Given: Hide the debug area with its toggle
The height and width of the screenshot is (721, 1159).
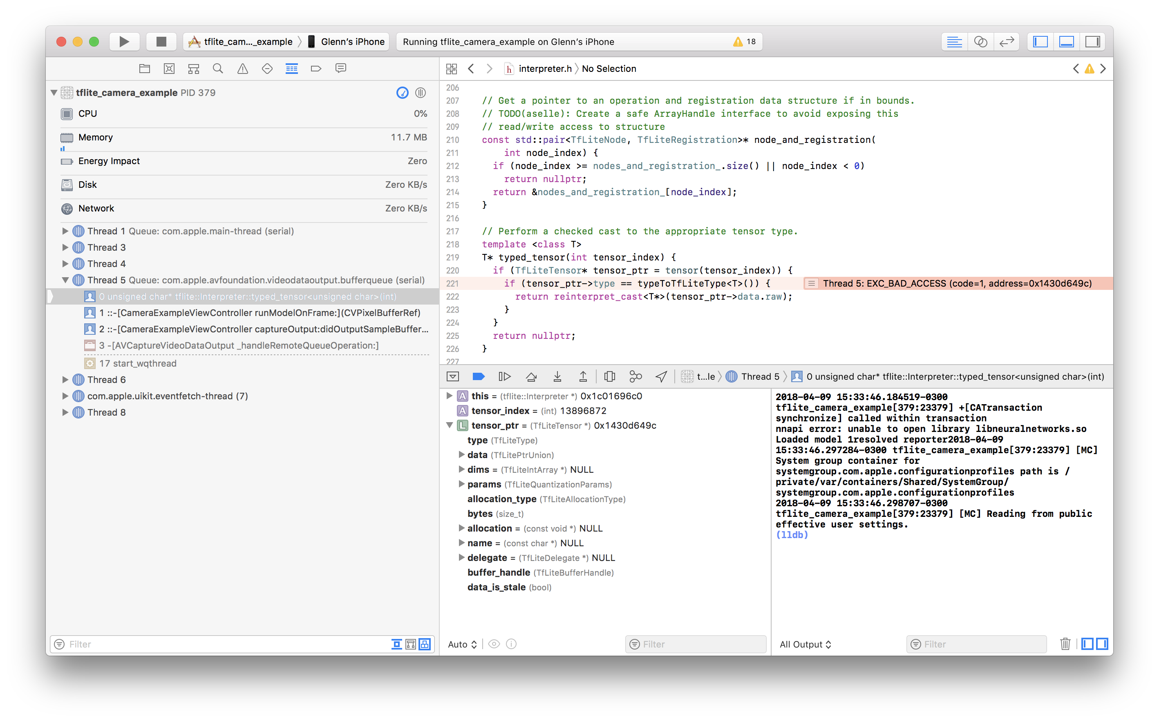Looking at the screenshot, I should [x=1066, y=42].
